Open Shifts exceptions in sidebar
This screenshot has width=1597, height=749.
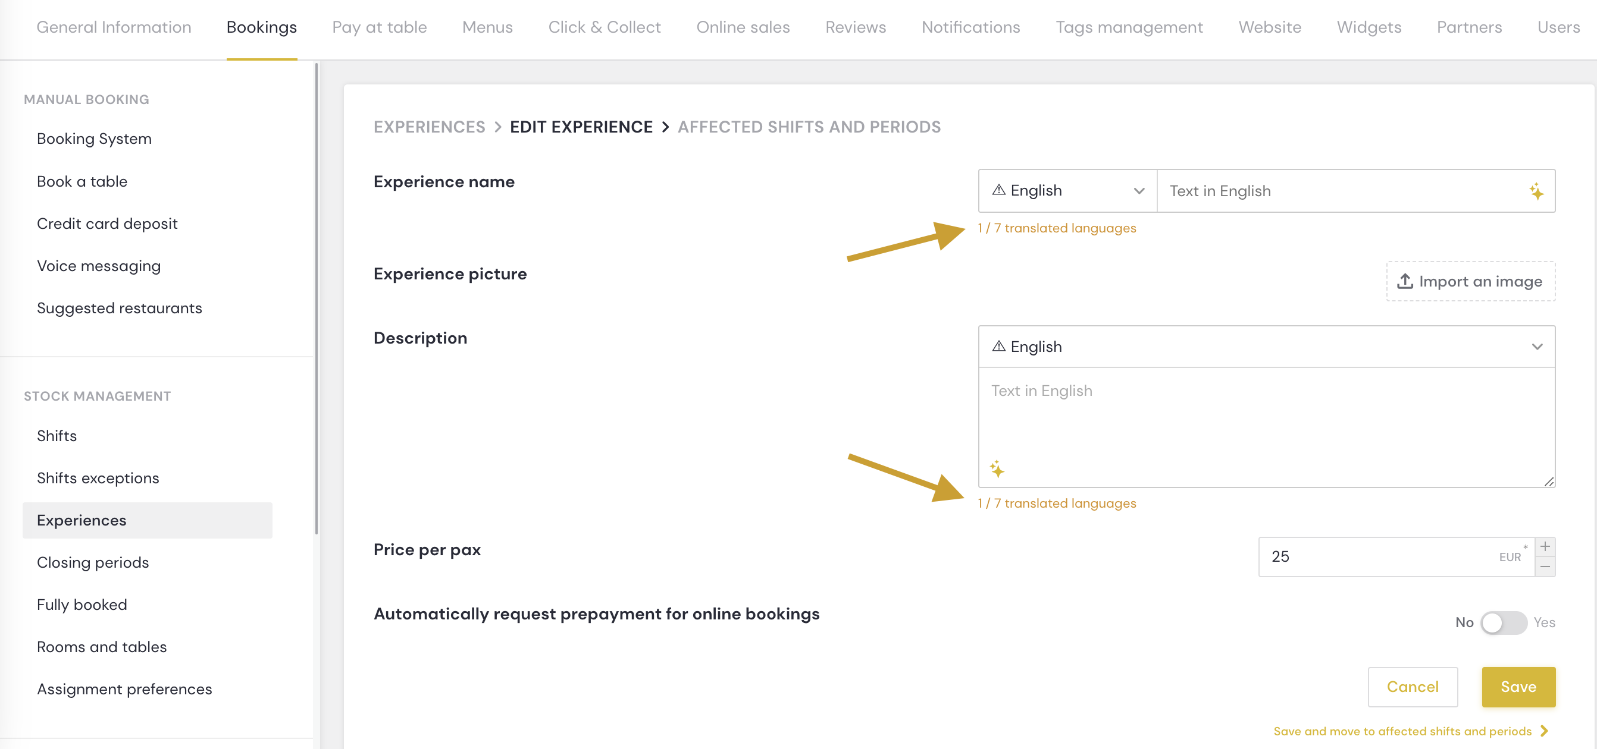pos(98,479)
